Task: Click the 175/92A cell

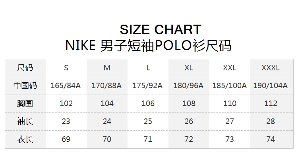Action: click(x=147, y=86)
